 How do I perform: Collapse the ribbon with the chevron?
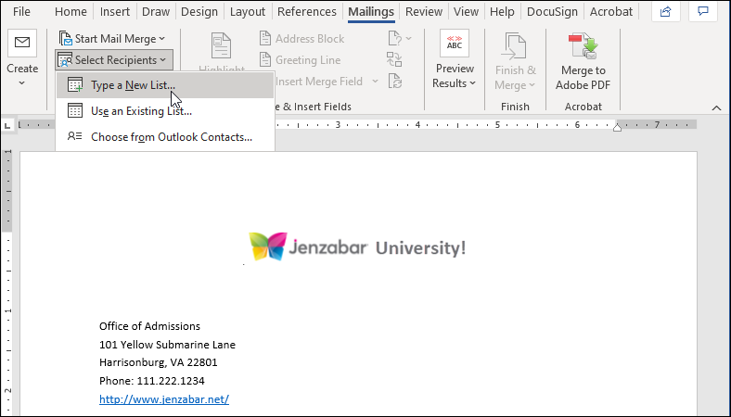click(x=716, y=107)
